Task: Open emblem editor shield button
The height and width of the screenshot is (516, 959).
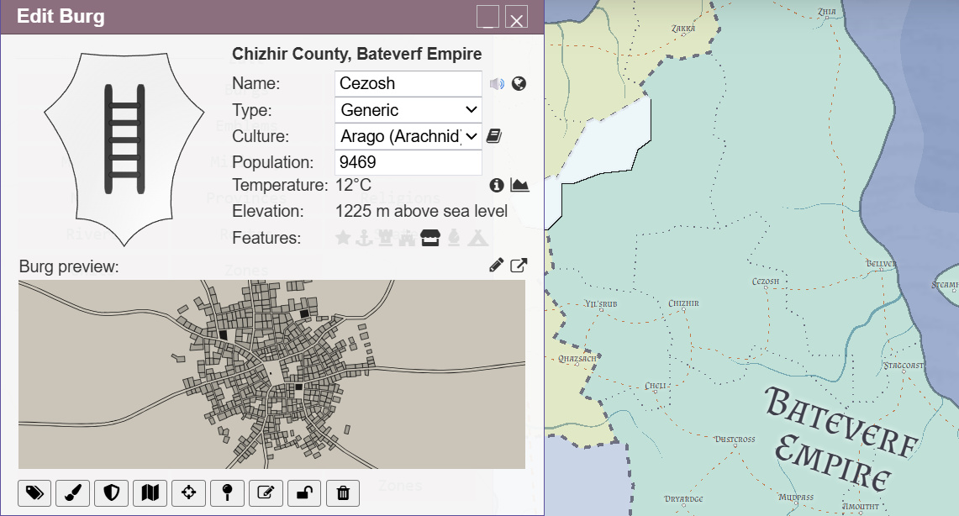Action: click(111, 492)
